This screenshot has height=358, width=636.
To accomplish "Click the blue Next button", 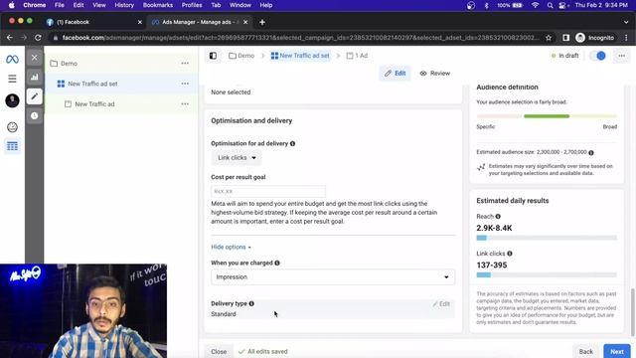I will coord(617,351).
